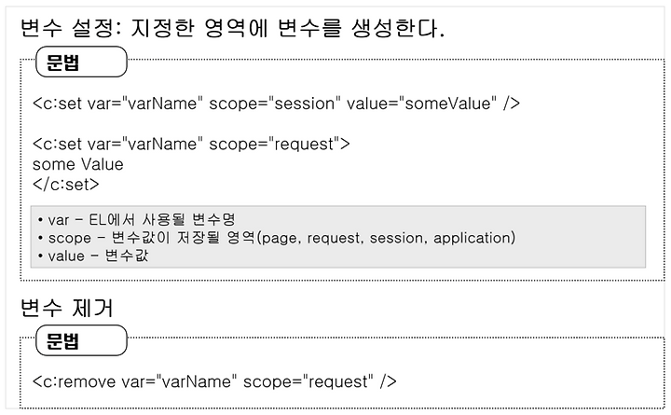Click the c:remove code line
This screenshot has height=415, width=671.
click(x=214, y=381)
